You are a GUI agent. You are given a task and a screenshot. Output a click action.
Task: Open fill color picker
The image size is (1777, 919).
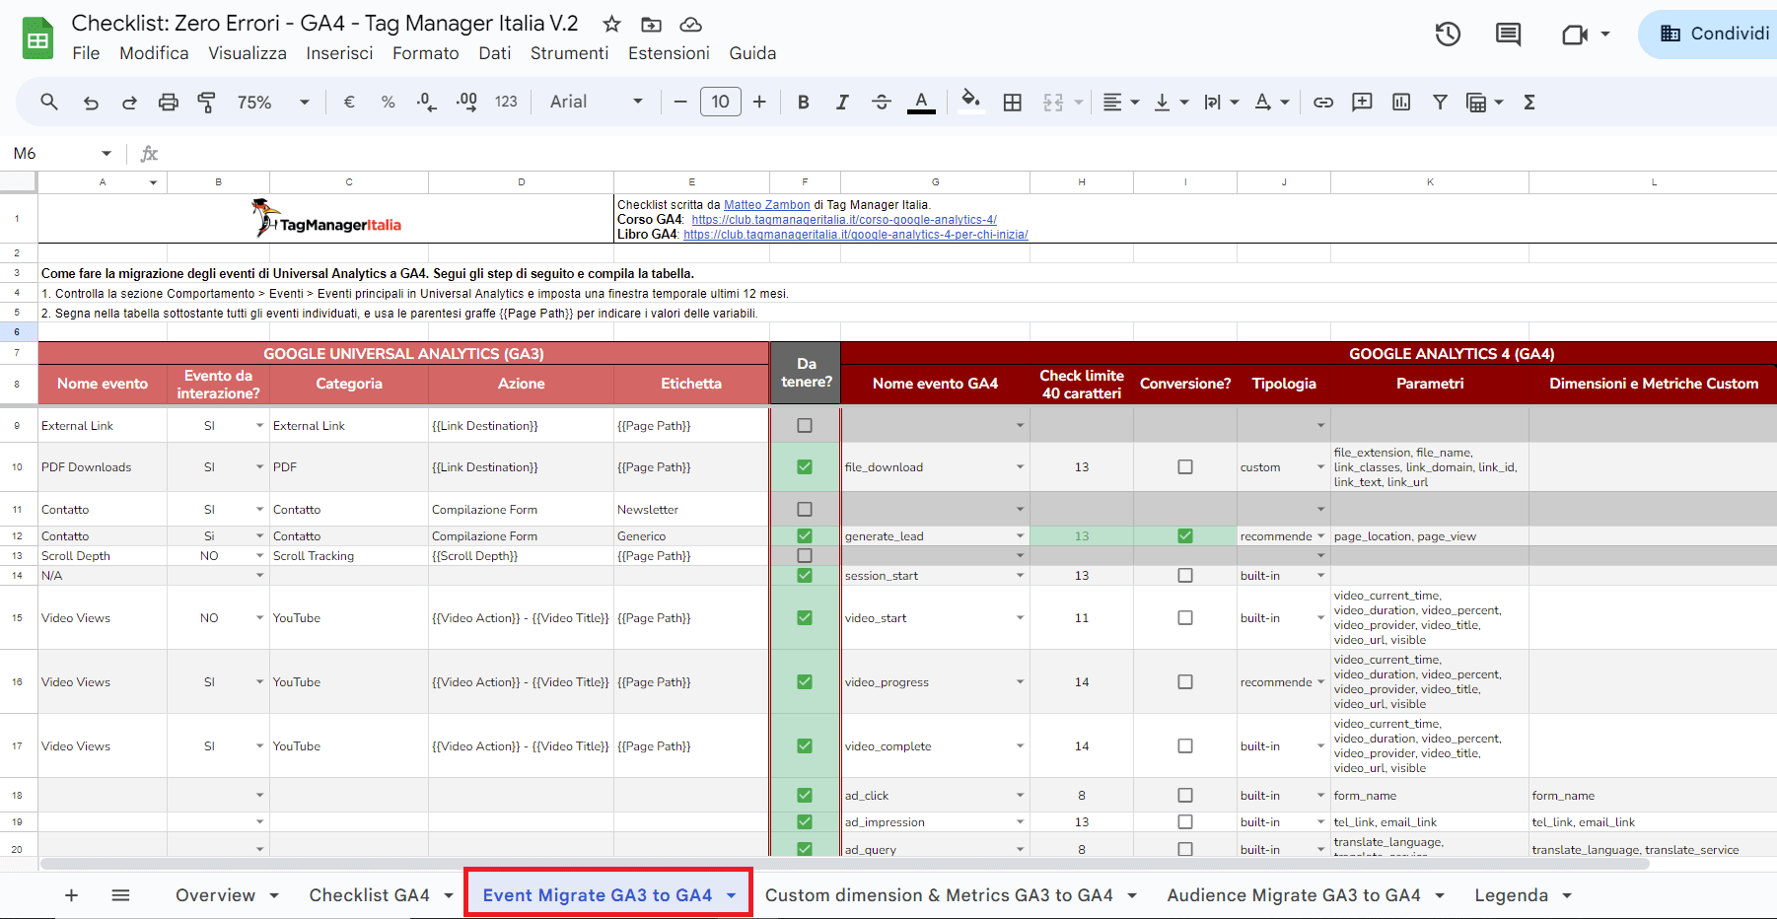pos(971,102)
